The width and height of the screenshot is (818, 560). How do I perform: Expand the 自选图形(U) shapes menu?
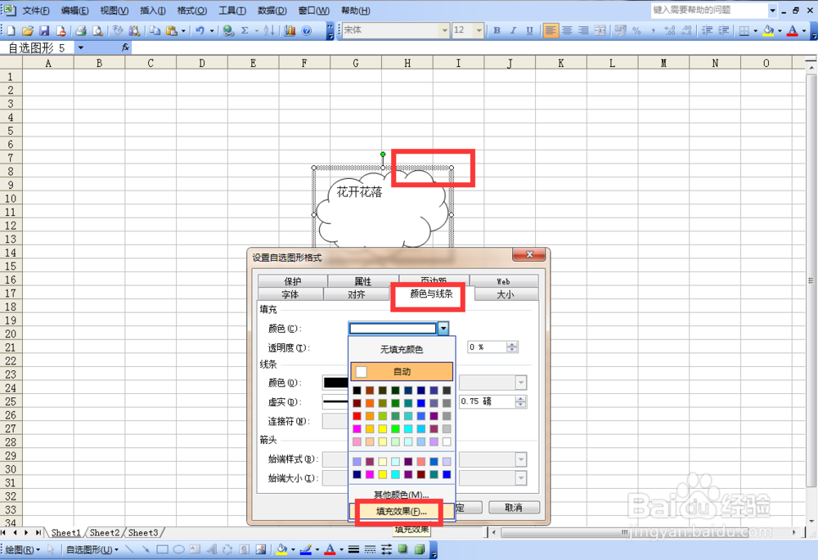tap(90, 549)
